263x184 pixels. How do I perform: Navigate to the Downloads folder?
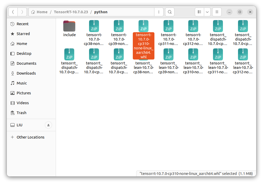pos(26,73)
